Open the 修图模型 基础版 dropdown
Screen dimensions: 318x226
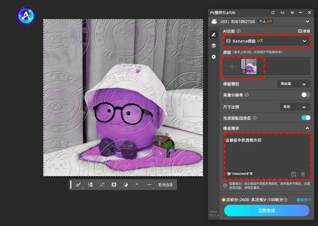pyautogui.click(x=293, y=84)
